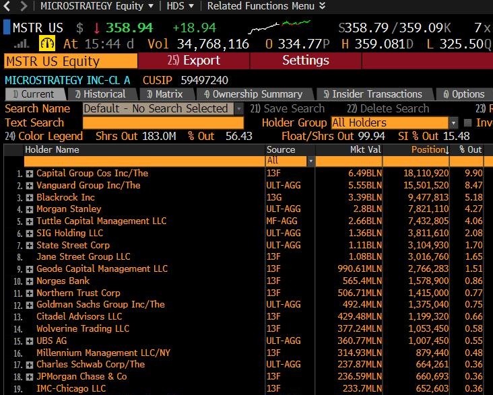The image size is (493, 395).
Task: Open Settings
Action: (x=306, y=61)
